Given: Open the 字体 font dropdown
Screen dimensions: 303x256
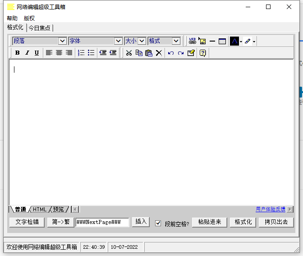Looking at the screenshot, I should pyautogui.click(x=118, y=41).
